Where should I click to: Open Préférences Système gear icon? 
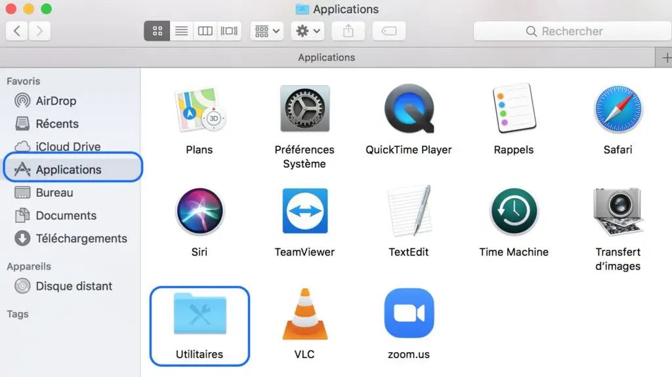coord(304,108)
